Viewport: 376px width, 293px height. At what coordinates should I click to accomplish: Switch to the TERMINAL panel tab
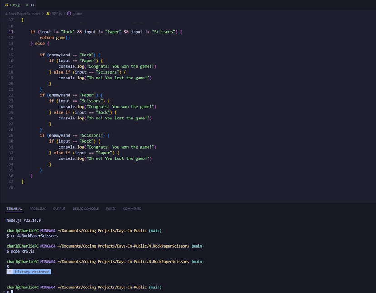click(x=14, y=209)
